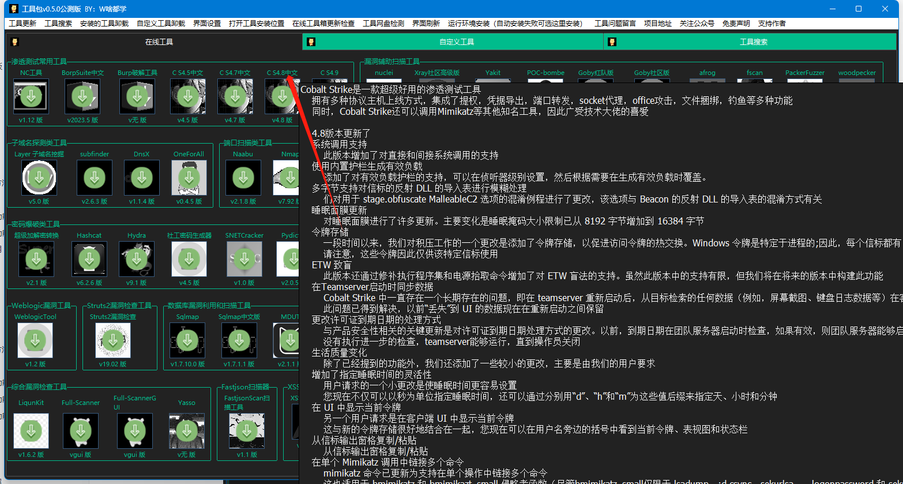Click the fscan tool label
This screenshot has width=903, height=484.
(754, 73)
